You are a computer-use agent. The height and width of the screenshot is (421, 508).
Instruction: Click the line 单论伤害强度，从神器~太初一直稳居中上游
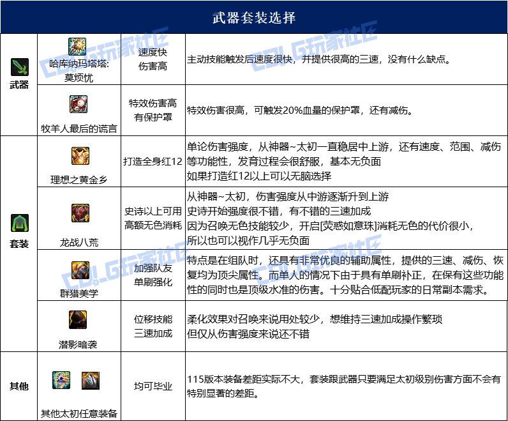[344, 147]
